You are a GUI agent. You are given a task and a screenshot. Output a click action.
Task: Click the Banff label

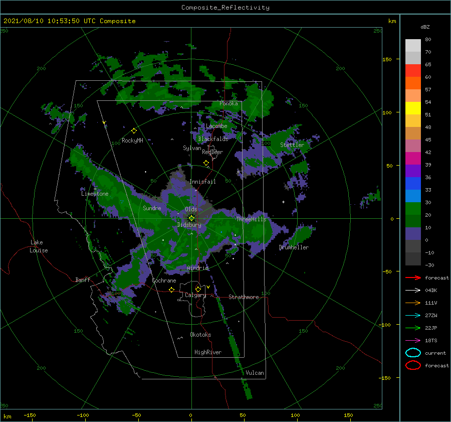[83, 279]
